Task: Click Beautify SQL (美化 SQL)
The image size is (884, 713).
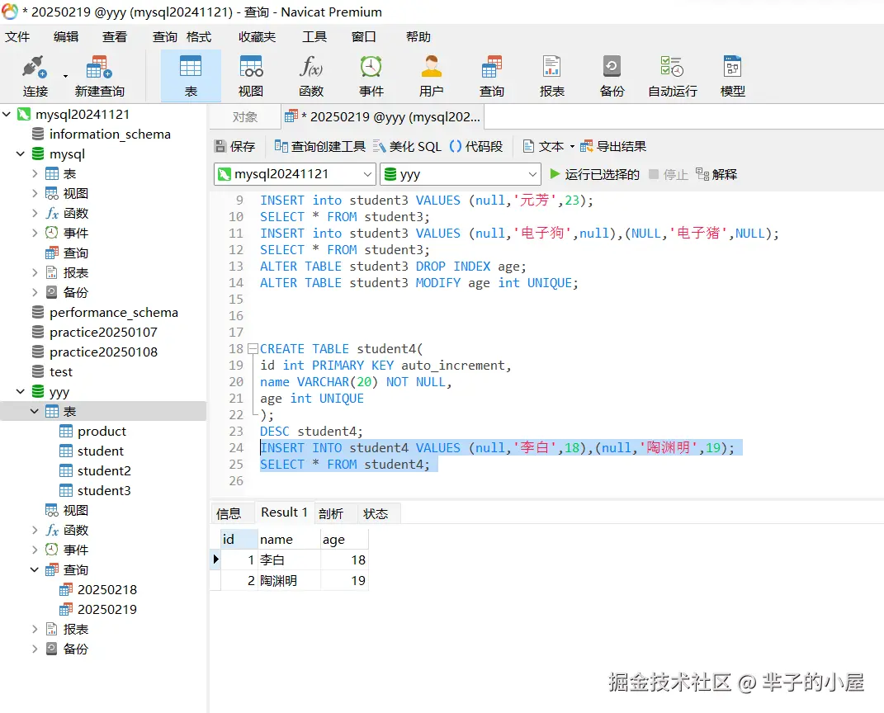Action: [407, 147]
